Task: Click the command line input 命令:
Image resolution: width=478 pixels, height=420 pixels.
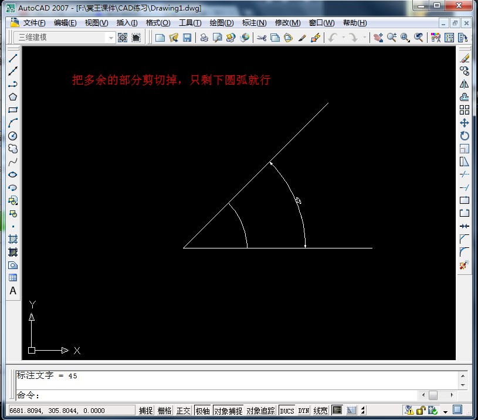Action: click(216, 395)
